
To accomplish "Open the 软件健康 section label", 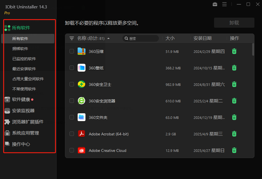I will pyautogui.click(x=21, y=100).
